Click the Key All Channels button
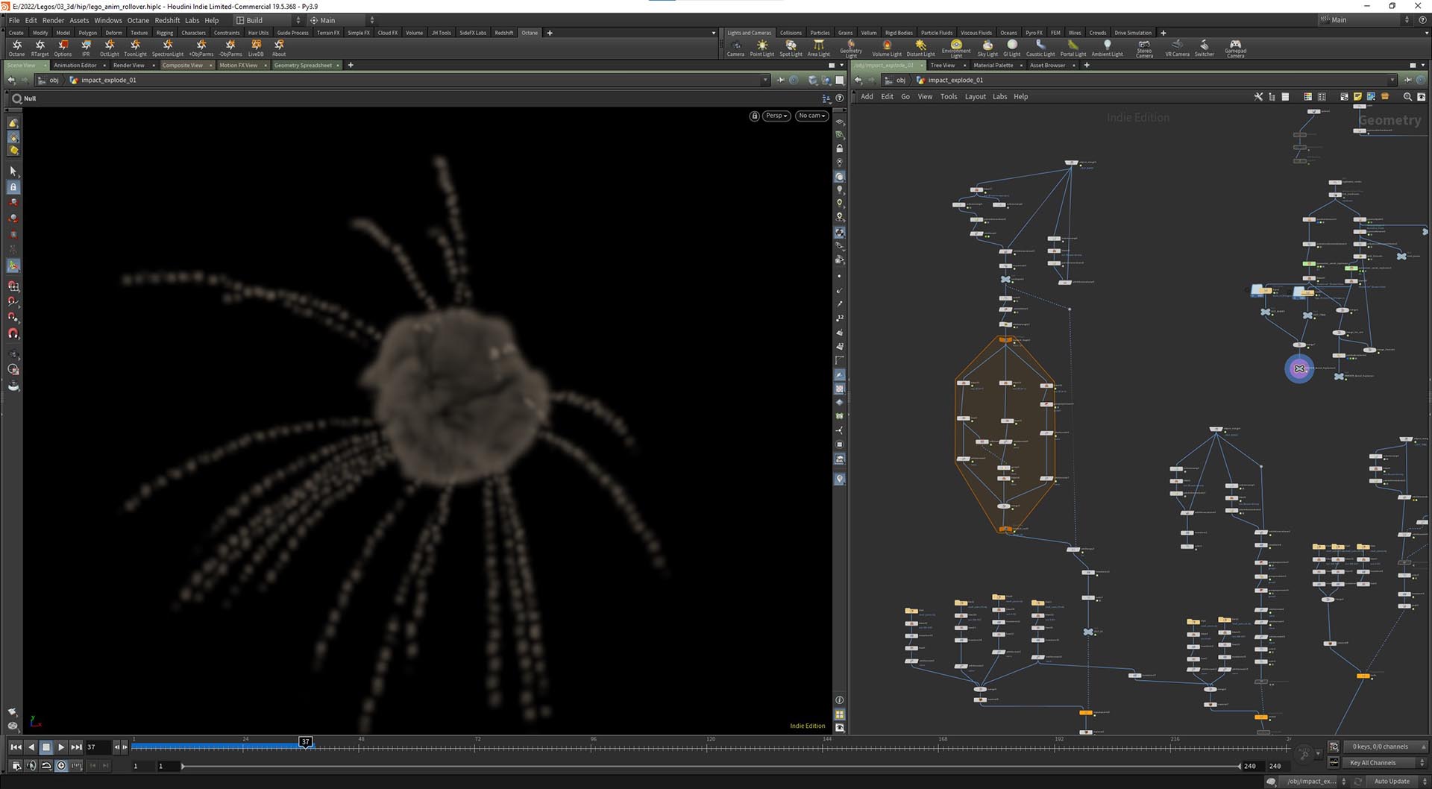 click(x=1372, y=763)
